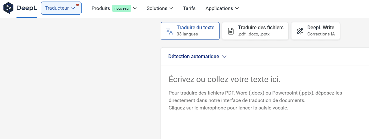369x139 pixels.
Task: Click the ".pdf, .docx, .pptx" subtitle
Action: pos(254,34)
